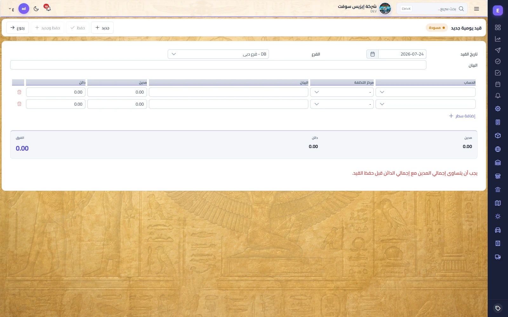
Task: Click the جديد new button
Action: click(102, 28)
